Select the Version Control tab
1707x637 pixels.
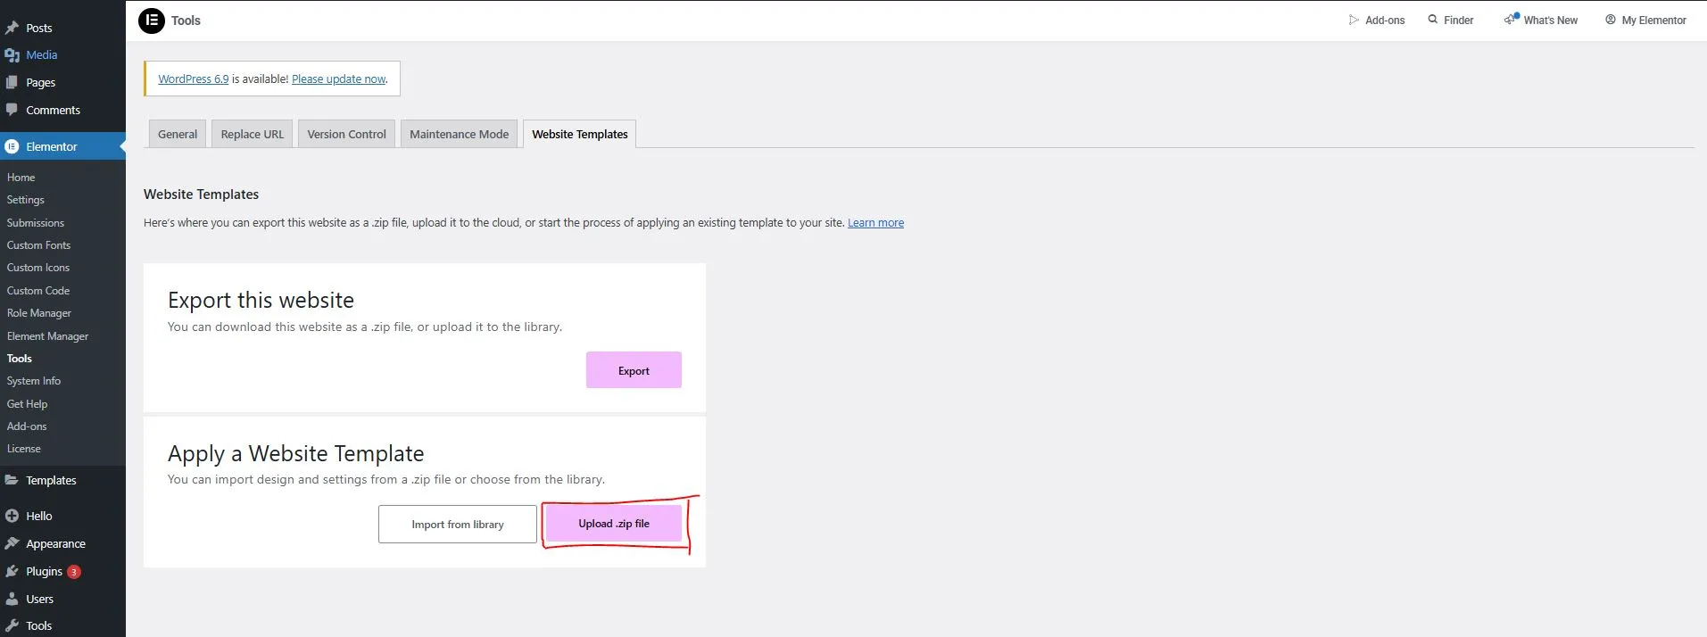[346, 134]
